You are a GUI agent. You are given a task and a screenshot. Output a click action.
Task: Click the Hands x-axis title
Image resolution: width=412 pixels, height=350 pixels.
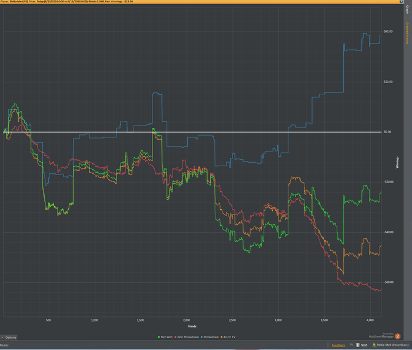coord(192,326)
